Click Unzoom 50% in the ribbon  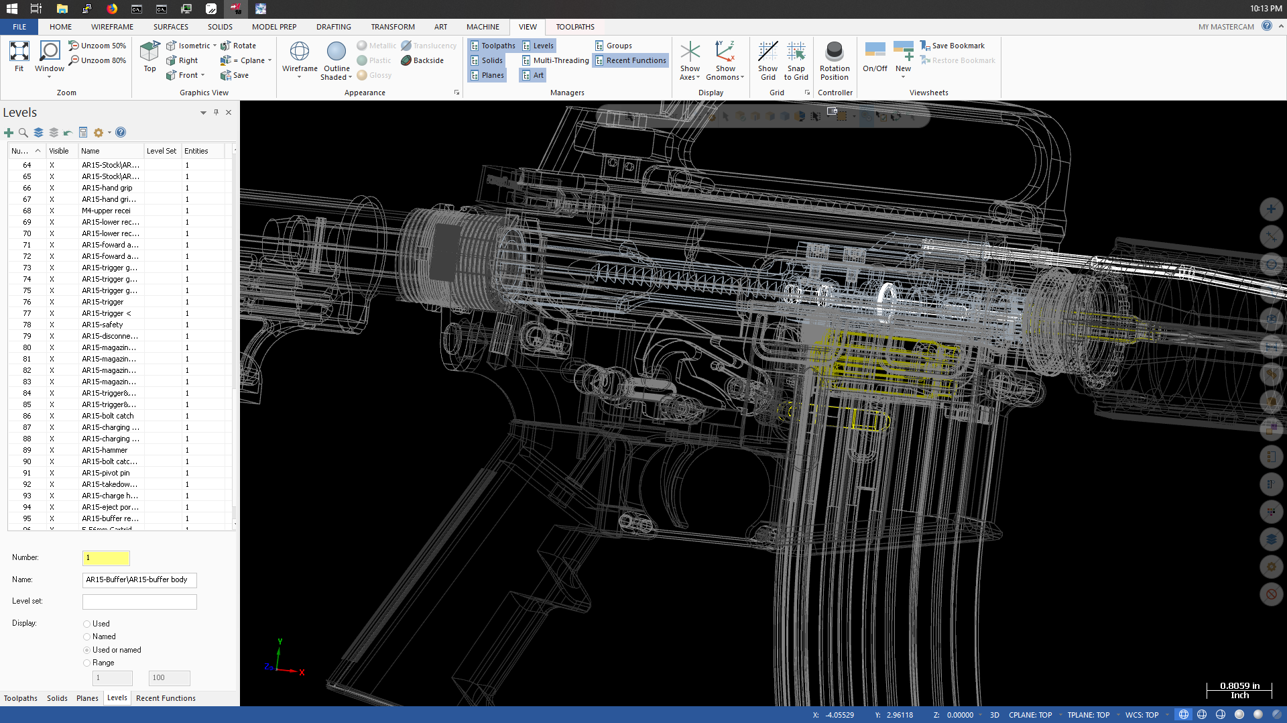click(97, 46)
